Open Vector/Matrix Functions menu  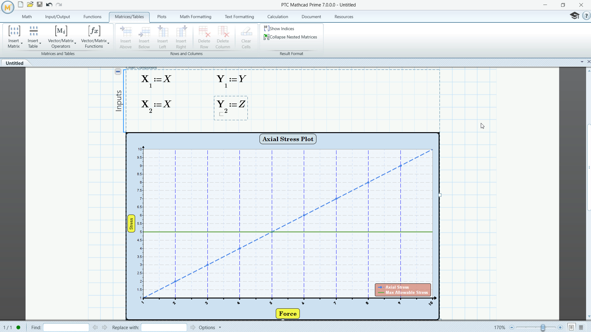(x=94, y=37)
